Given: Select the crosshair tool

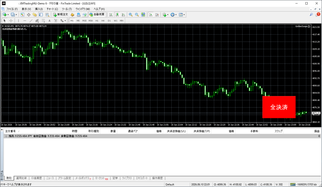Looking at the screenshot, I should (11, 20).
